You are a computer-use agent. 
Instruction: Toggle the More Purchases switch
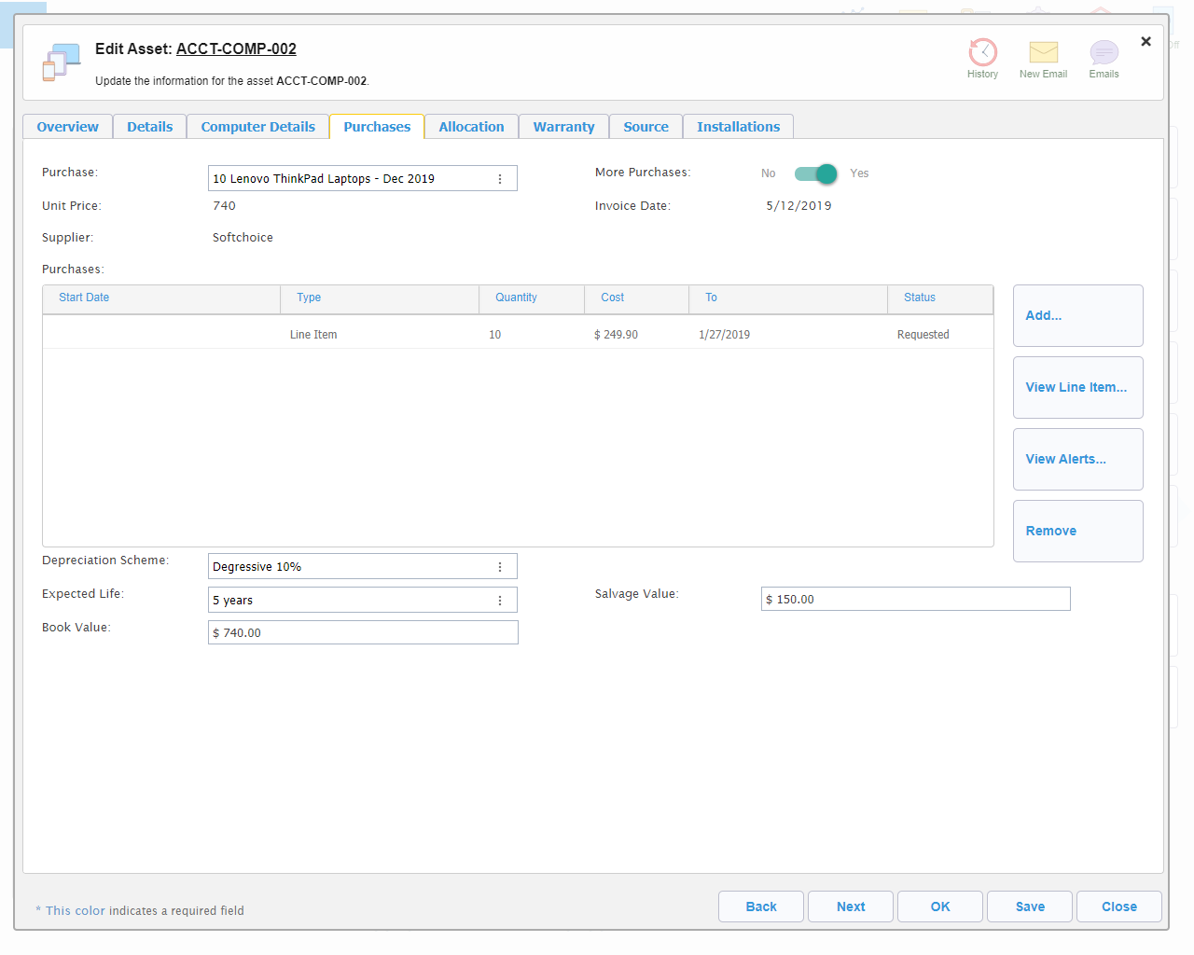coord(815,173)
